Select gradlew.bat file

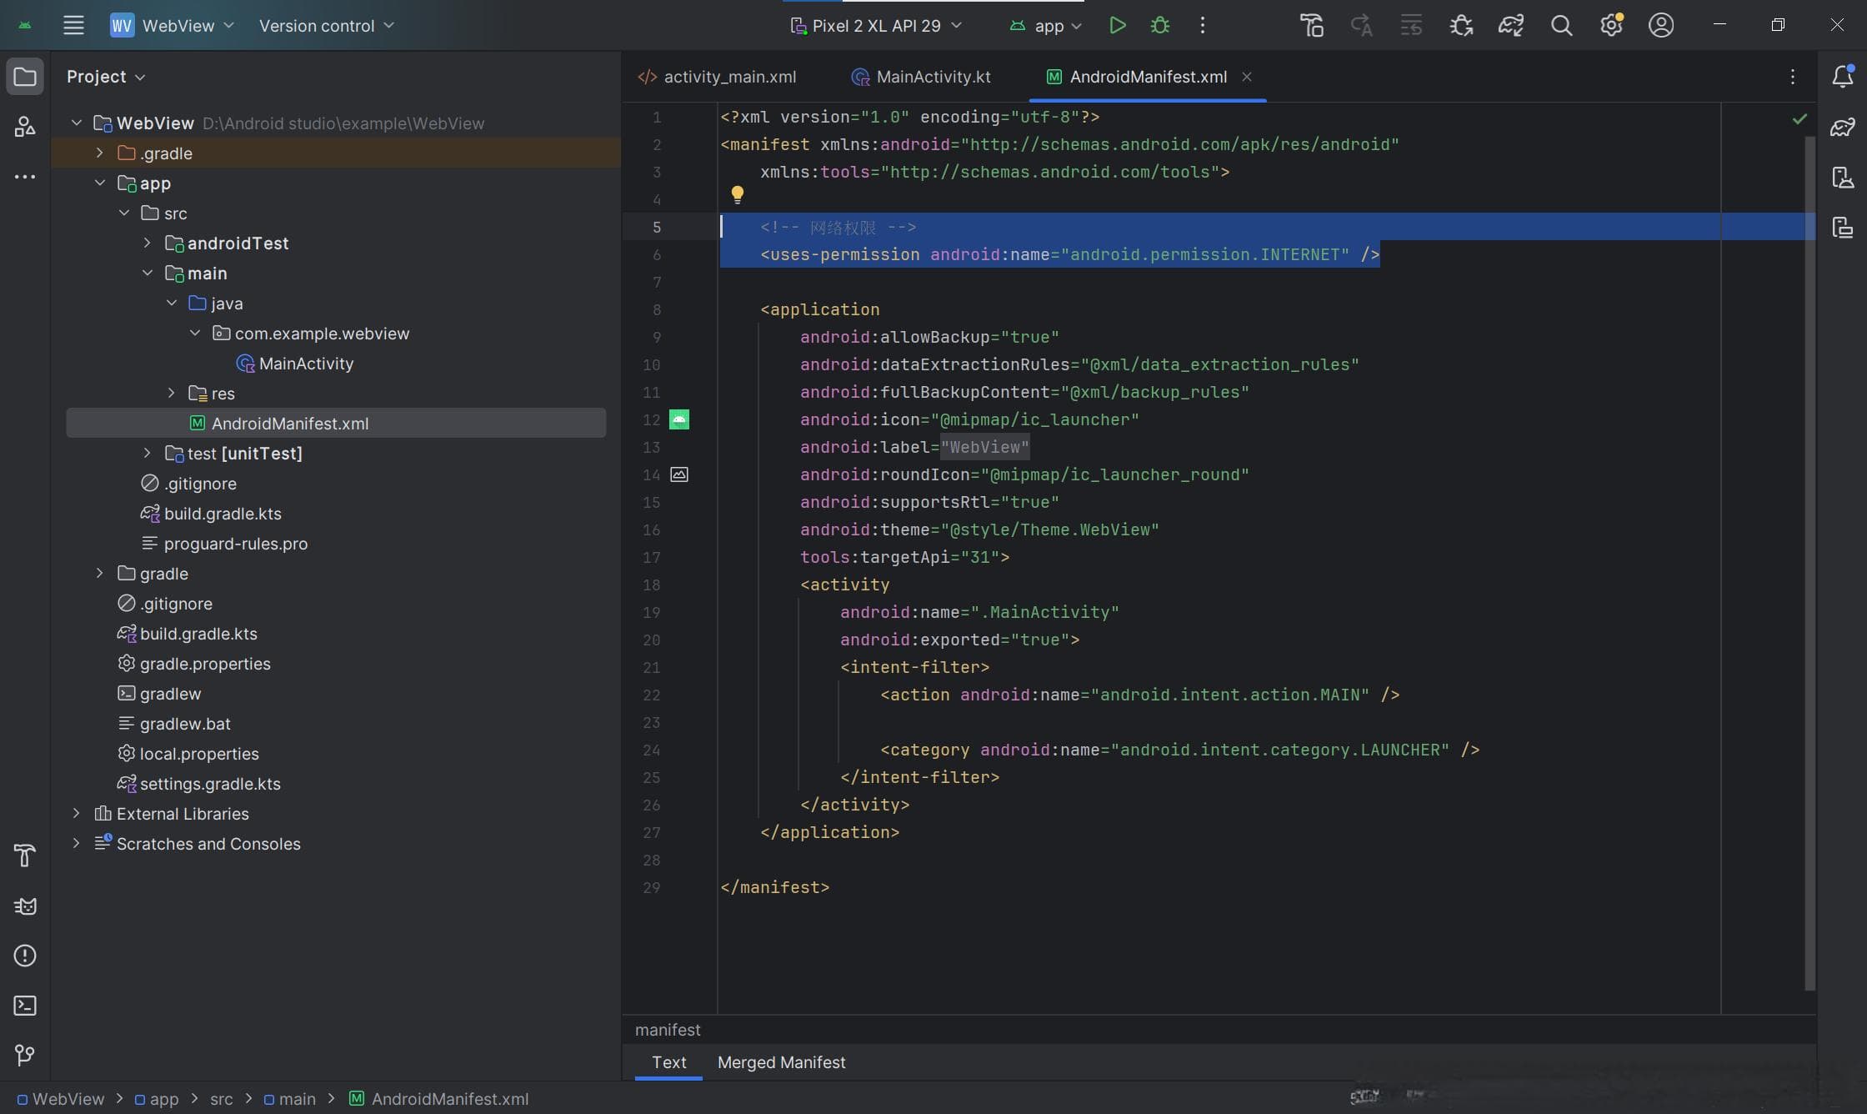click(x=185, y=723)
